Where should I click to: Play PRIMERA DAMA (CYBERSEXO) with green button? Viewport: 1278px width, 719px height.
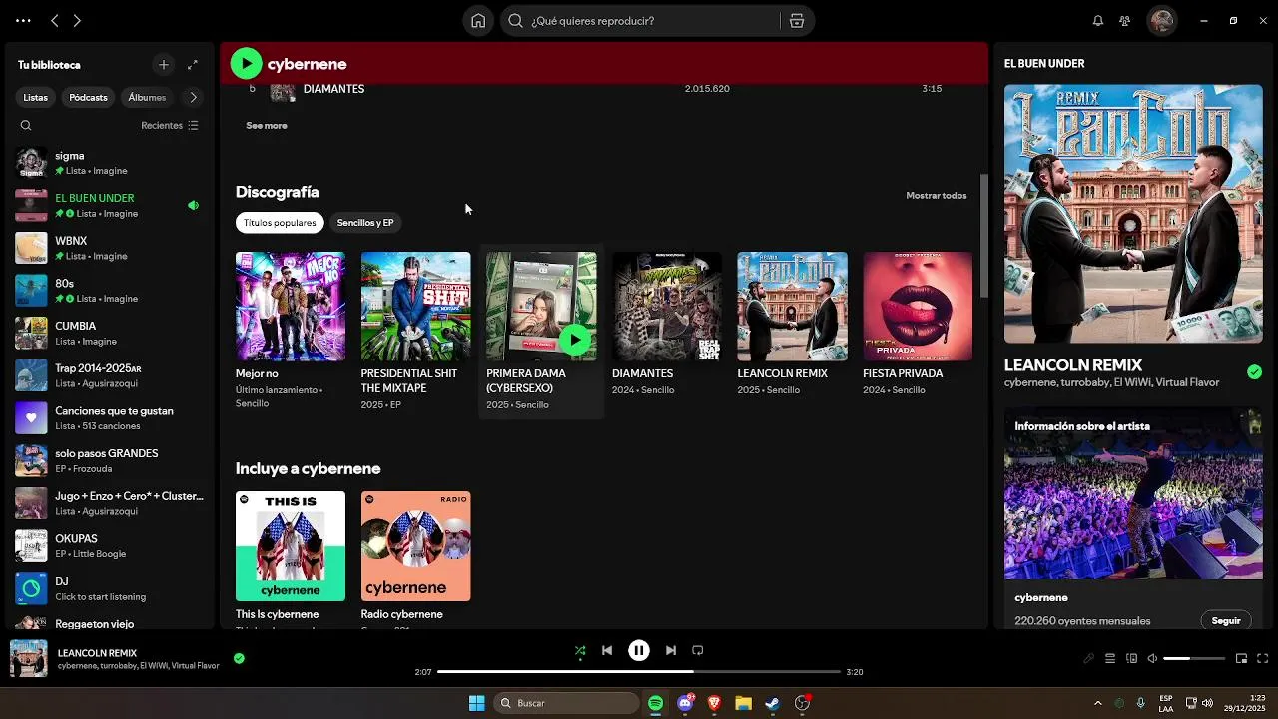(574, 340)
